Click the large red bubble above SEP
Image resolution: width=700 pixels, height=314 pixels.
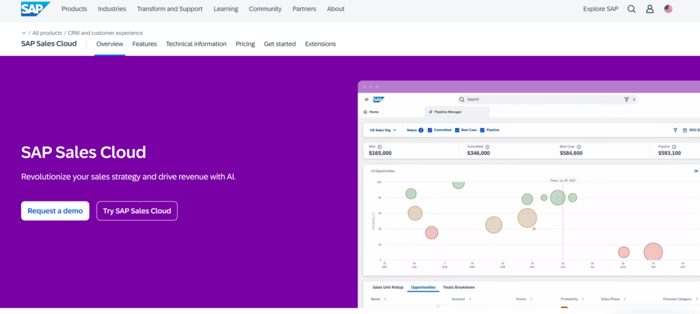pyautogui.click(x=653, y=252)
